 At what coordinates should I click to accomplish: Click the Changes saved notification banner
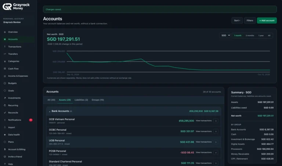click(x=160, y=9)
